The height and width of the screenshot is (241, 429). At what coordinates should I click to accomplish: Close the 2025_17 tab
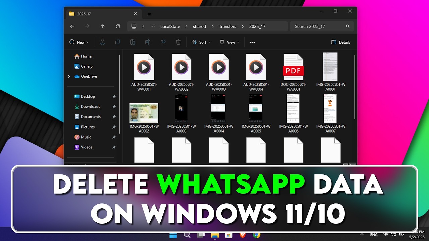coord(135,14)
